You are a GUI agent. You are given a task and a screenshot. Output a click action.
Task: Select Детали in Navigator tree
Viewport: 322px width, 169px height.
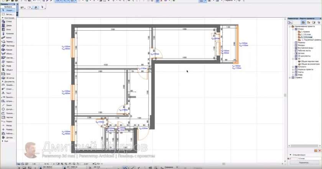[300, 53]
